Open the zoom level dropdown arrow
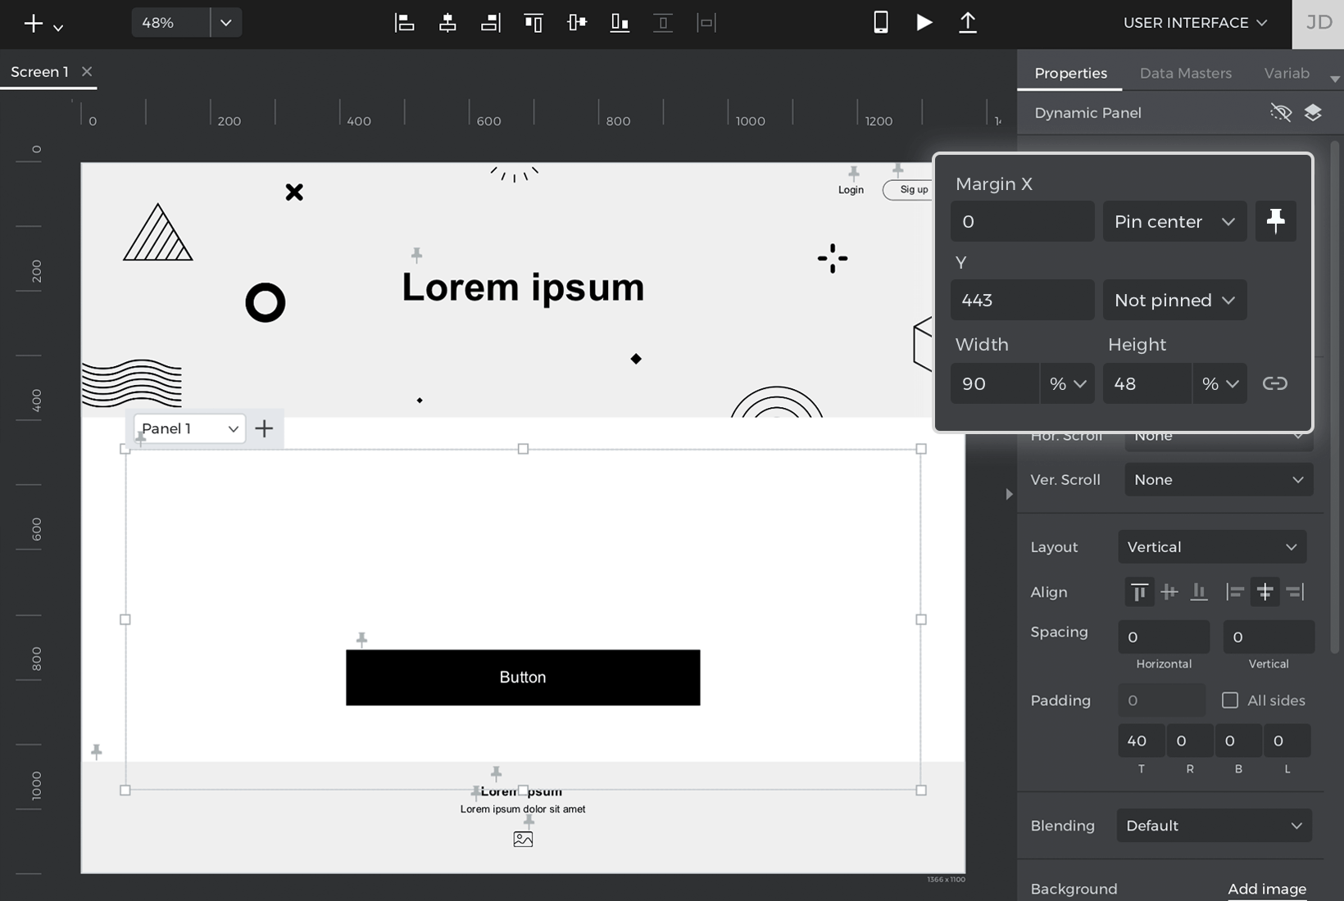This screenshot has height=901, width=1344. tap(226, 23)
